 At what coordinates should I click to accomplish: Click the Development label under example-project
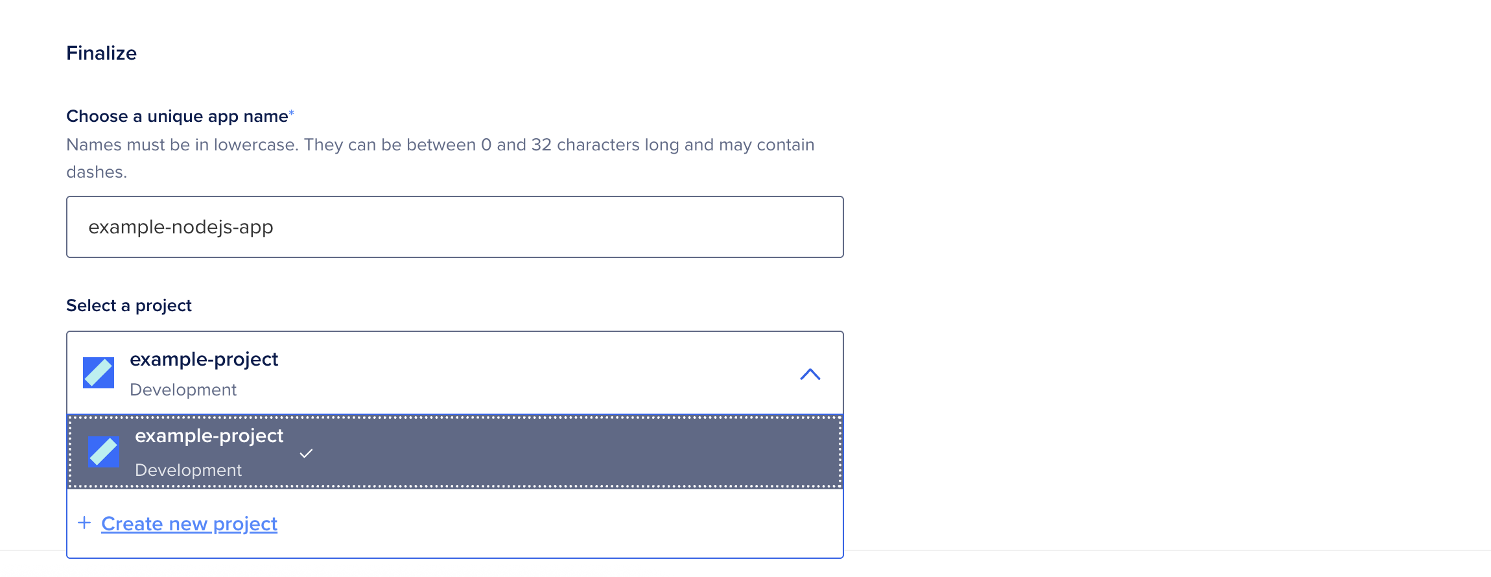183,389
